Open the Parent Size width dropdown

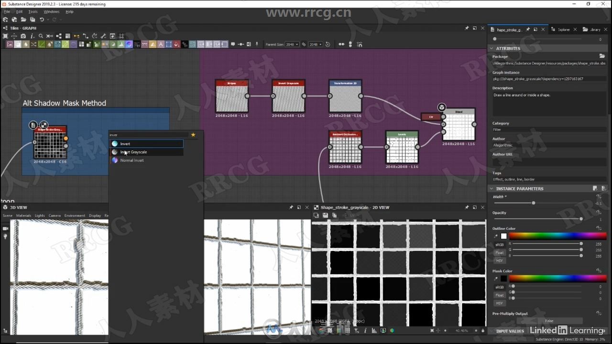[292, 44]
